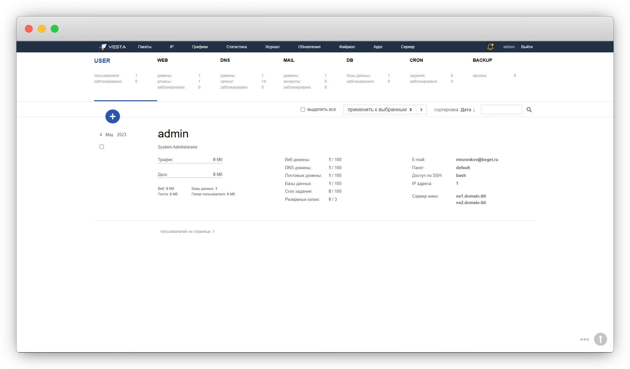Open the admin user name heading
Image resolution: width=630 pixels, height=369 pixels.
coord(173,134)
